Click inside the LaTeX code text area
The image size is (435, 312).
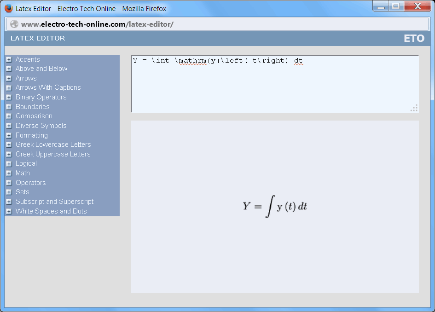(275, 84)
